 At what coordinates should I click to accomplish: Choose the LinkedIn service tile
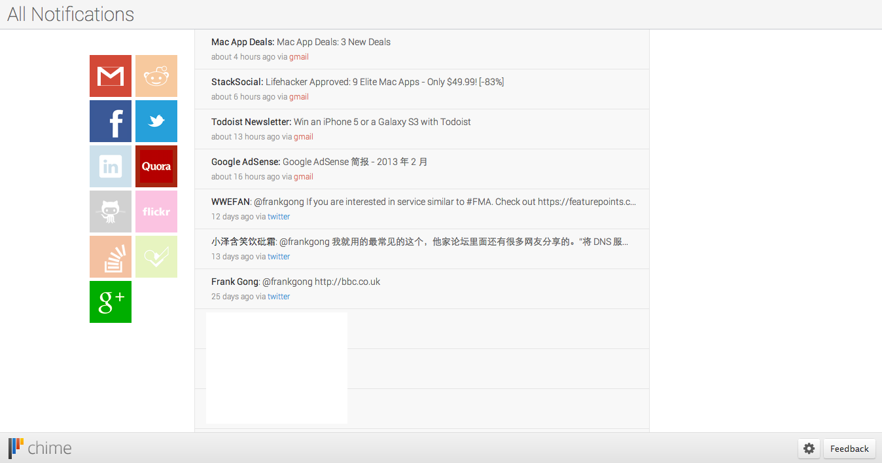(111, 166)
